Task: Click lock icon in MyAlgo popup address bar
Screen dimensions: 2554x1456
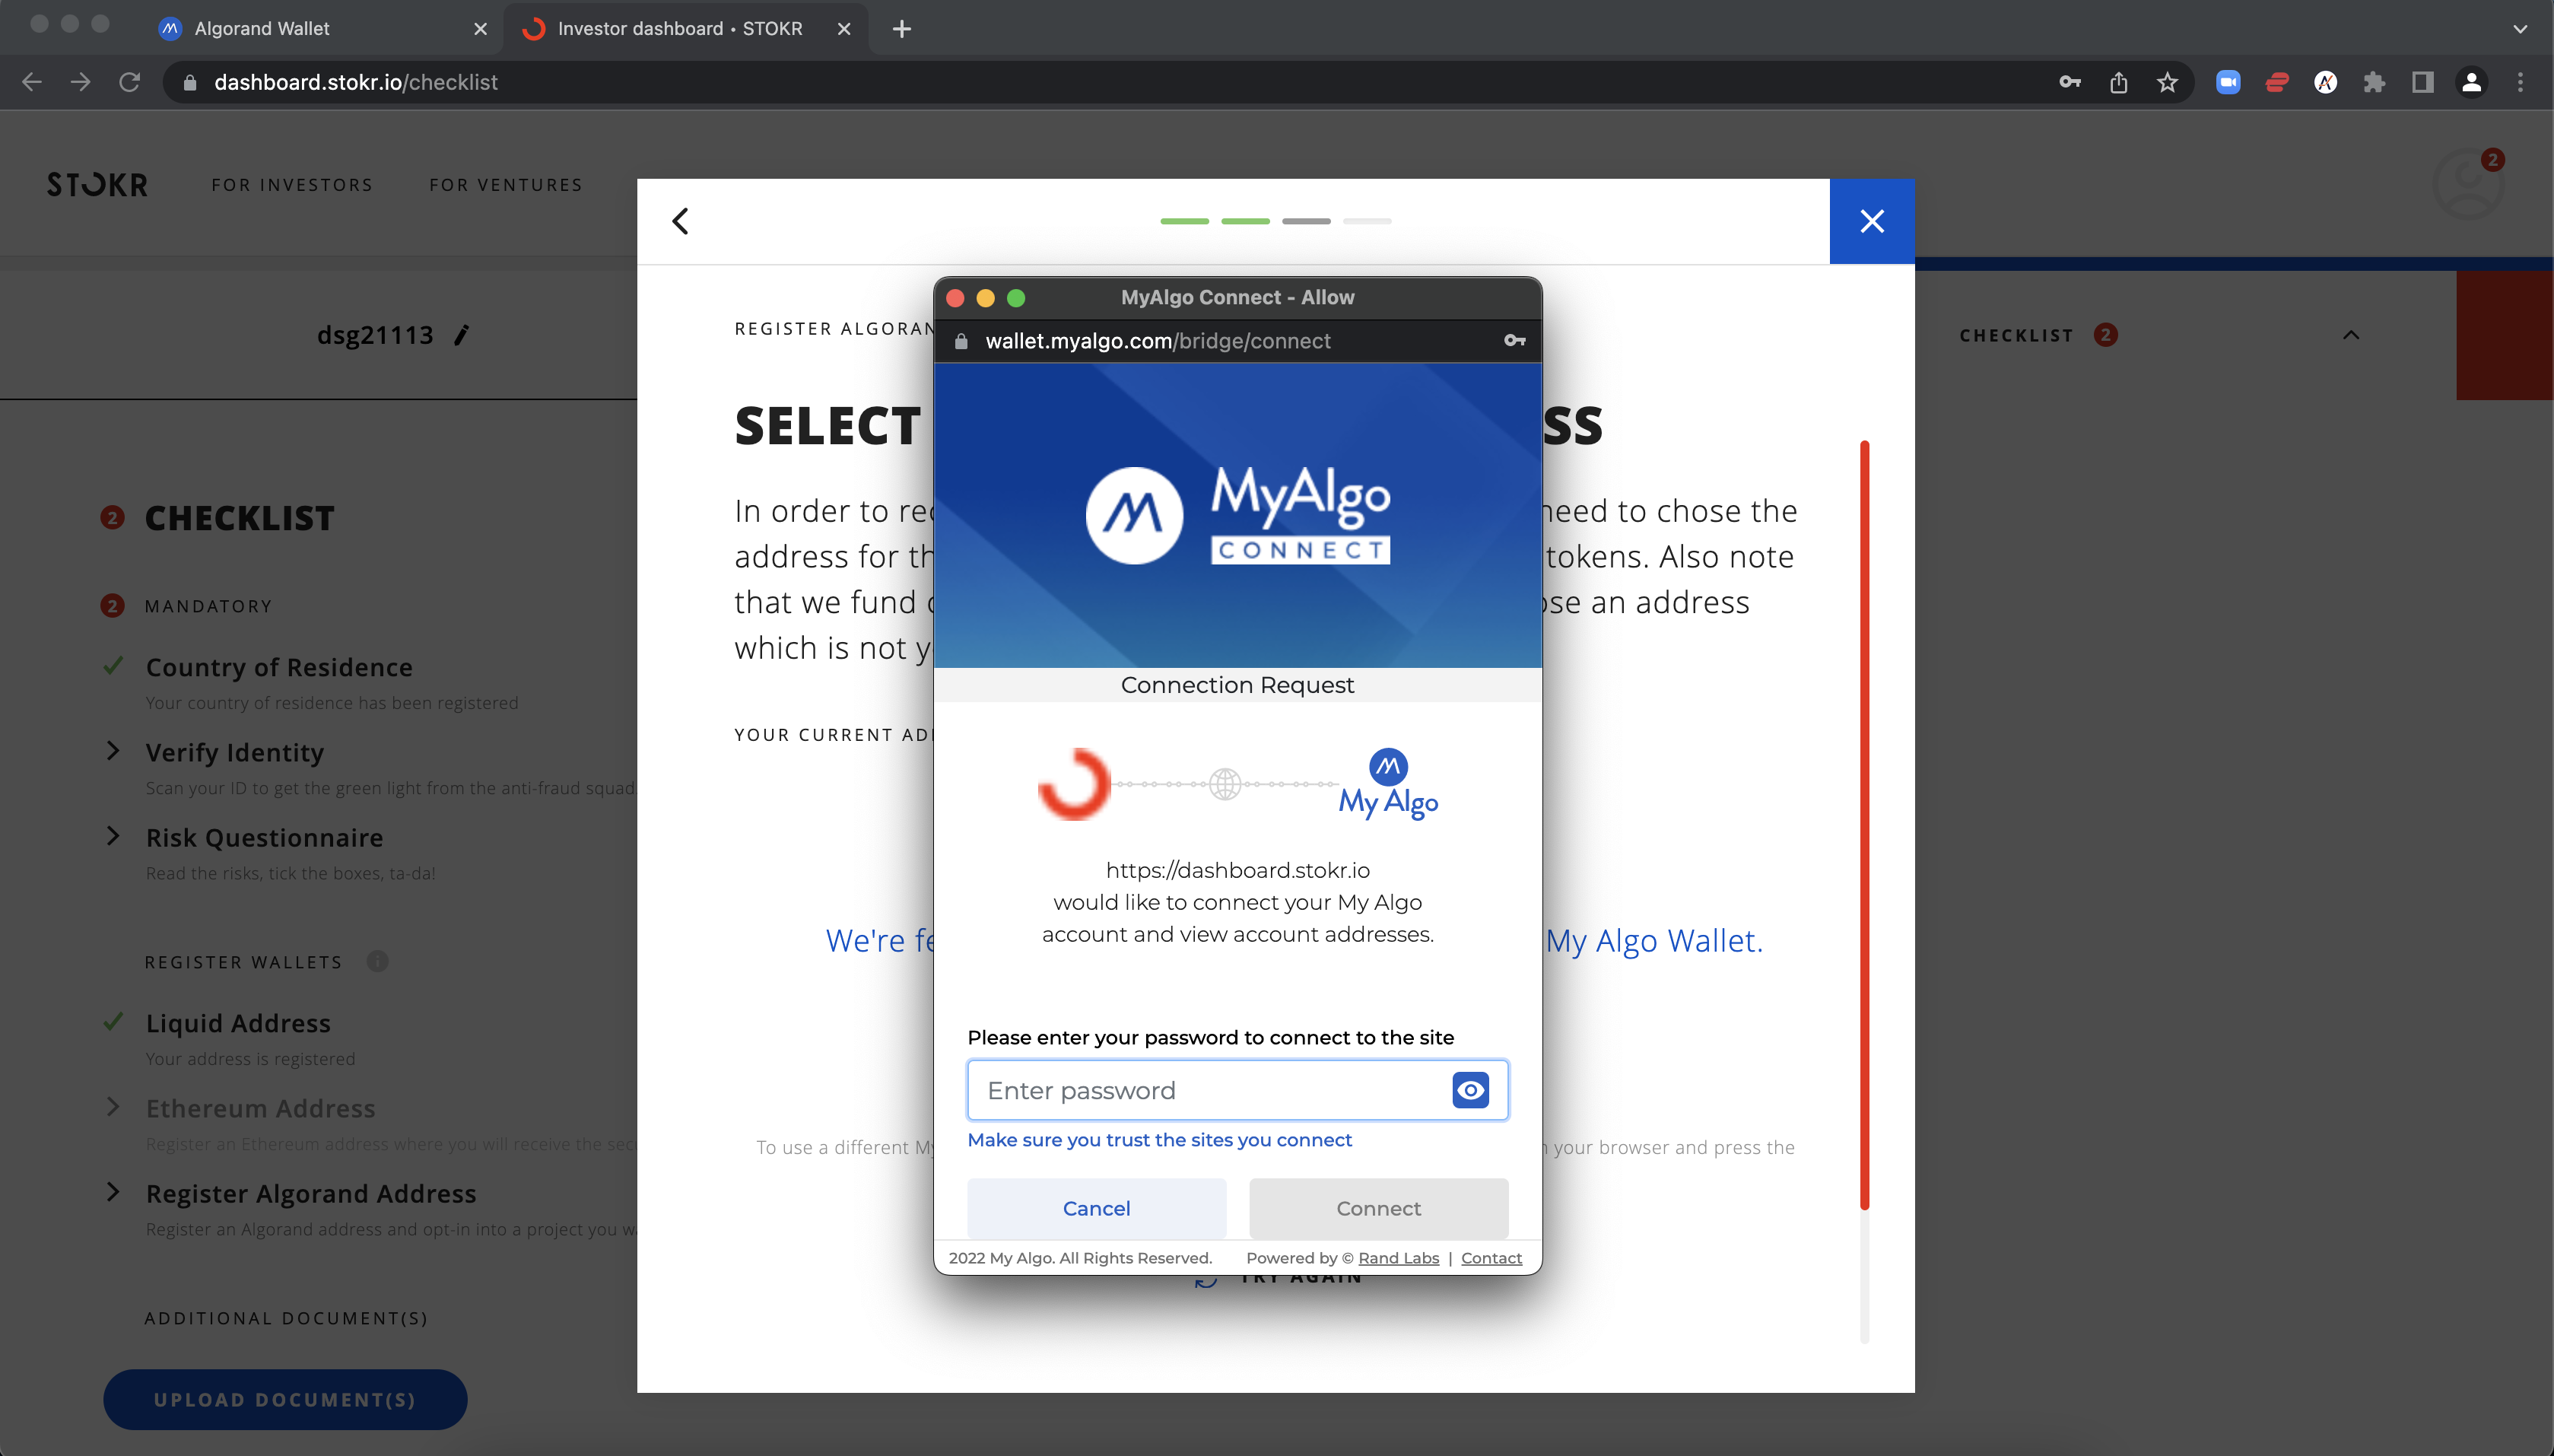Action: [x=961, y=341]
